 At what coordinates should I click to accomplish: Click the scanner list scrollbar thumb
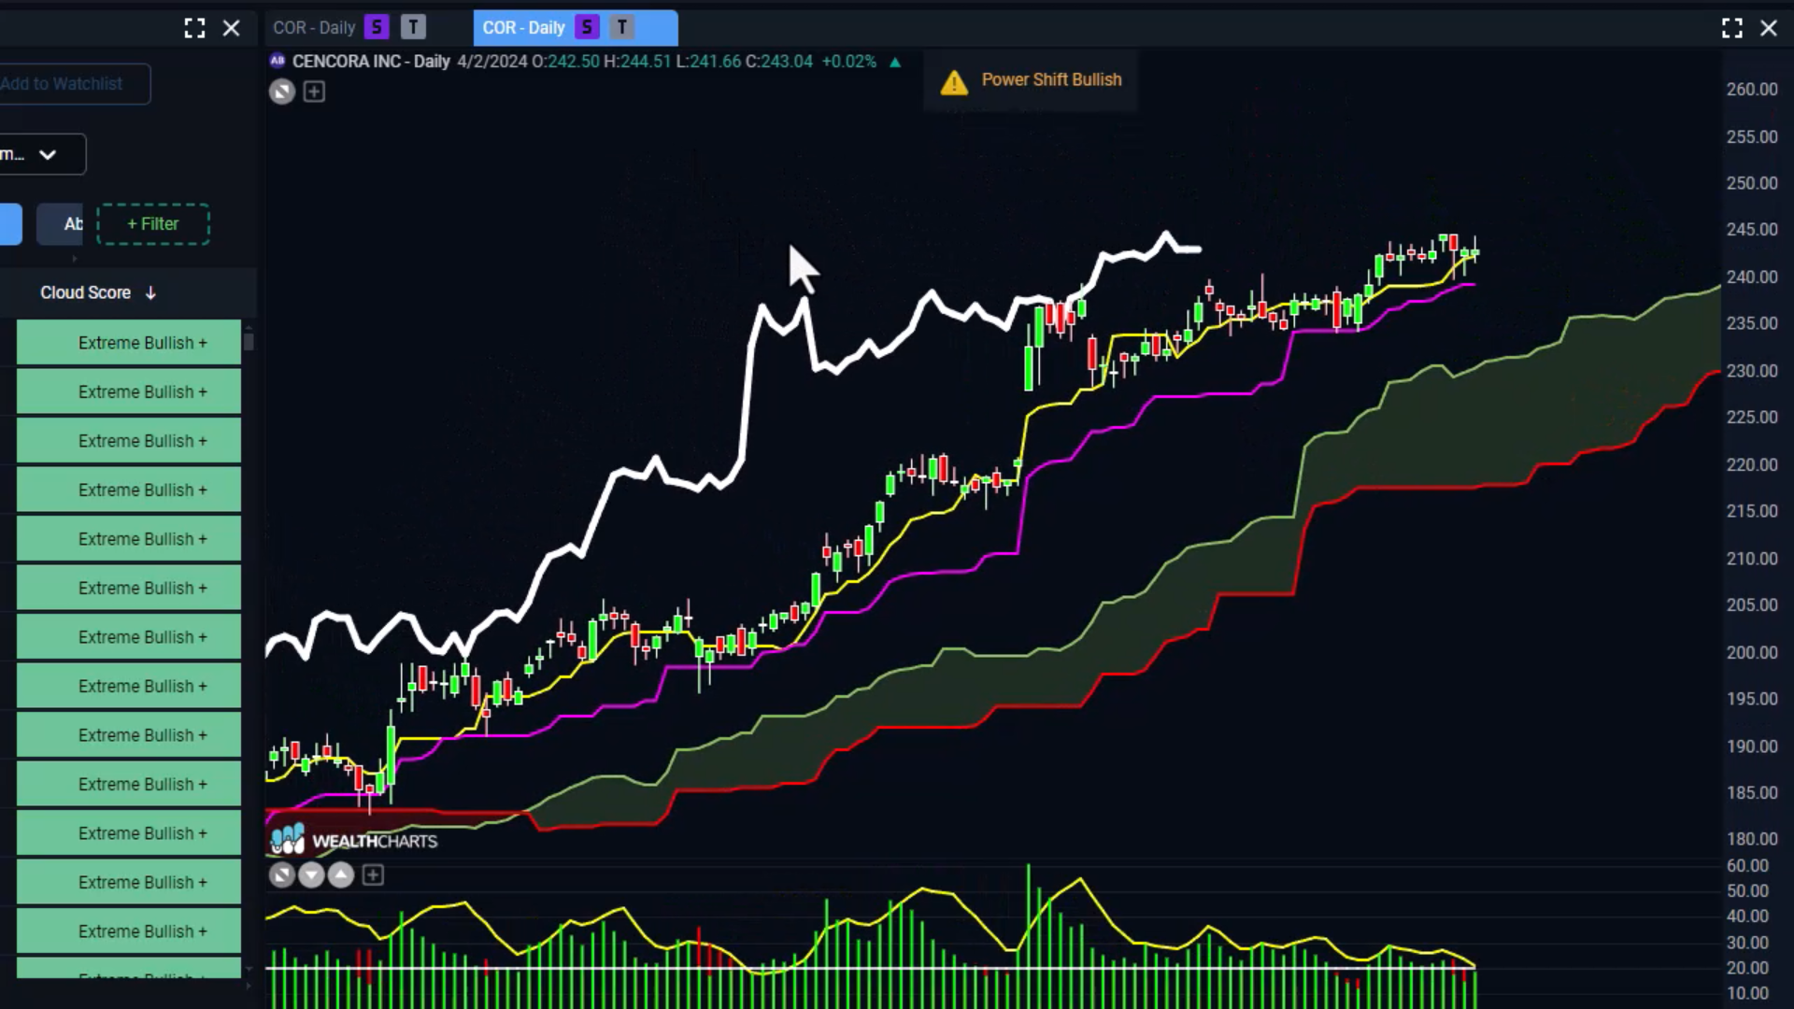pyautogui.click(x=249, y=340)
